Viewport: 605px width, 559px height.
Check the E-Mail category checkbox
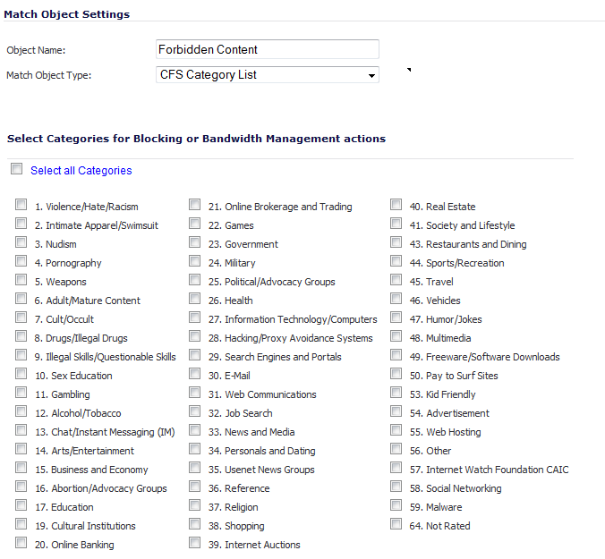tap(195, 374)
